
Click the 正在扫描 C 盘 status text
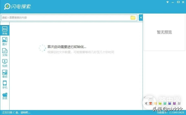[16, 113]
